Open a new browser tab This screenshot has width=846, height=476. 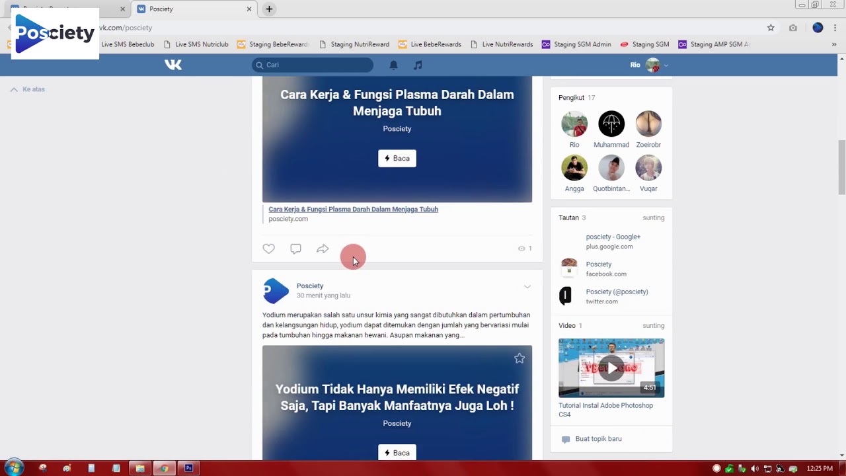[x=269, y=9]
